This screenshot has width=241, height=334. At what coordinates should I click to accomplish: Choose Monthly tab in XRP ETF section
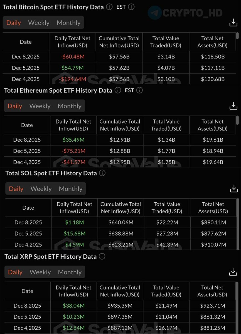coord(70,272)
